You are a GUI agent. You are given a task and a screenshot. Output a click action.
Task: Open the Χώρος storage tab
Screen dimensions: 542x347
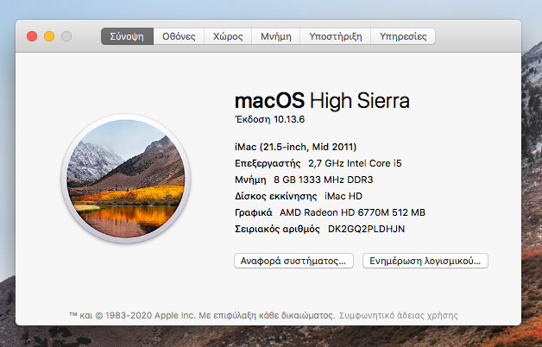(228, 36)
